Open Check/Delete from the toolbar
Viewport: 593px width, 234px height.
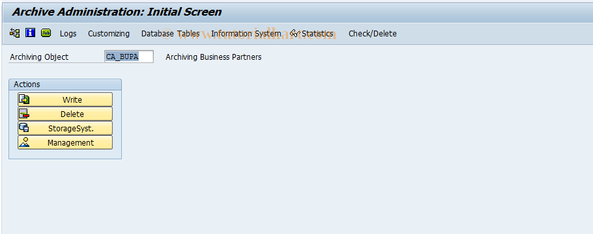click(373, 34)
